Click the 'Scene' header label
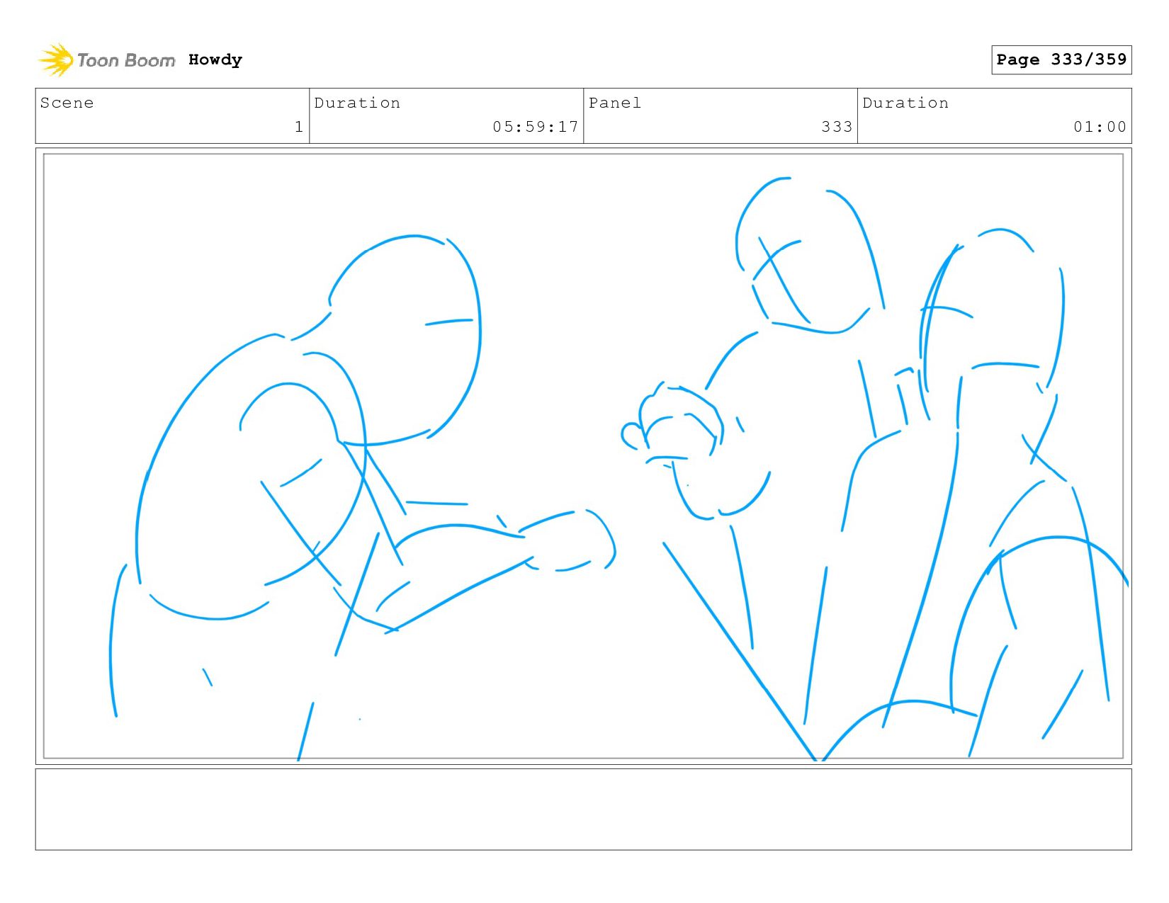Screen dimensions: 1169x903 [x=67, y=103]
